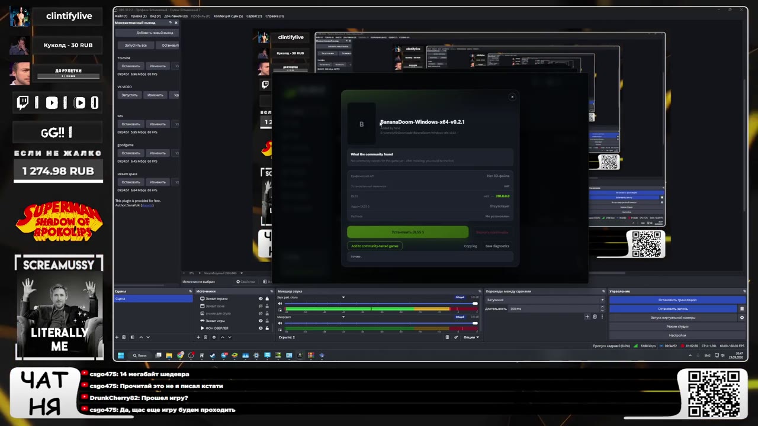Click Добавить новый вывод button
The height and width of the screenshot is (426, 758).
pos(155,33)
